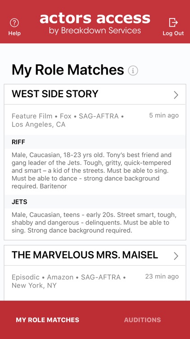Tap the 5 min ago timestamp
The width and height of the screenshot is (190, 339).
click(164, 115)
